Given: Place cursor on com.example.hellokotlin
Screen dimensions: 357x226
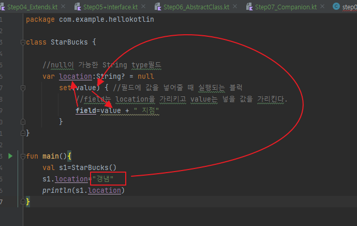Looking at the screenshot, I should 107,19.
